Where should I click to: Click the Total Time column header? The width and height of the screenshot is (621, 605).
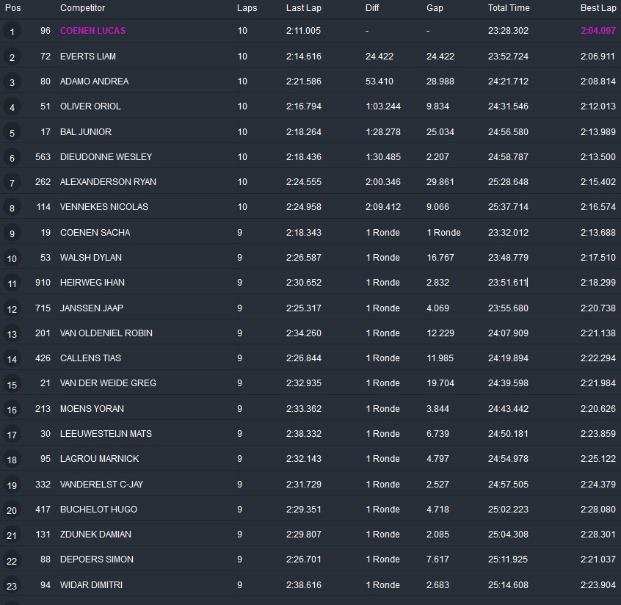(x=508, y=8)
